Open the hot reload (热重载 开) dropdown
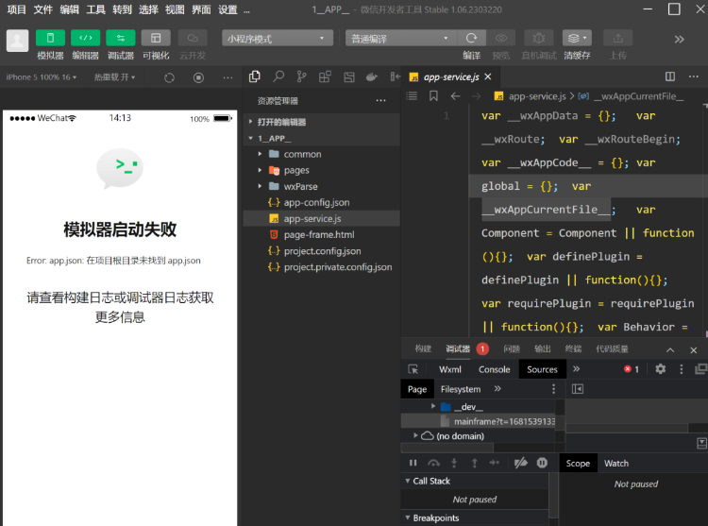The image size is (708, 526). [114, 77]
